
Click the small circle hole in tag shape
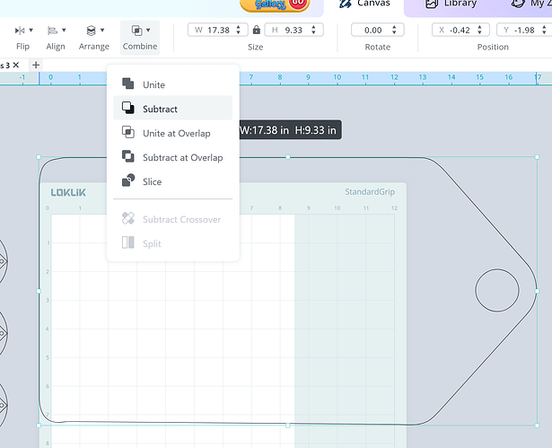point(496,290)
